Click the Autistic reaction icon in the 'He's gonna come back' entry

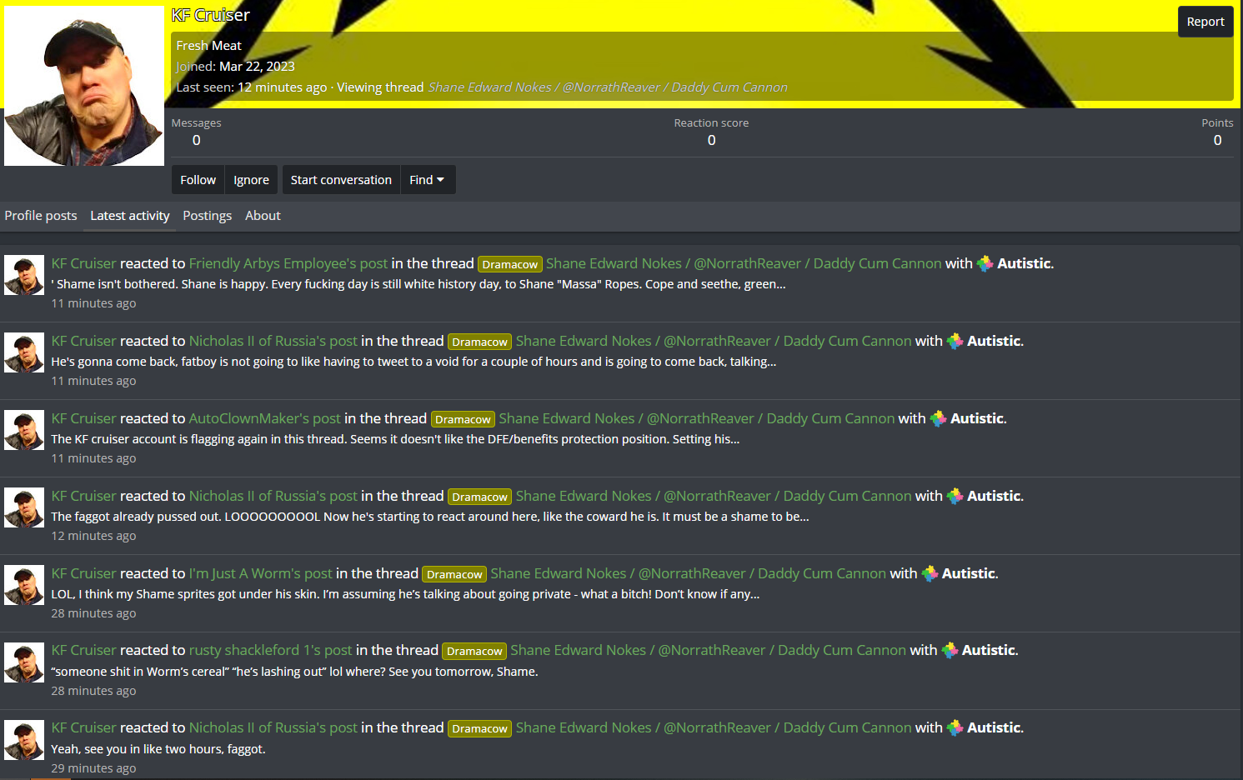click(x=955, y=341)
